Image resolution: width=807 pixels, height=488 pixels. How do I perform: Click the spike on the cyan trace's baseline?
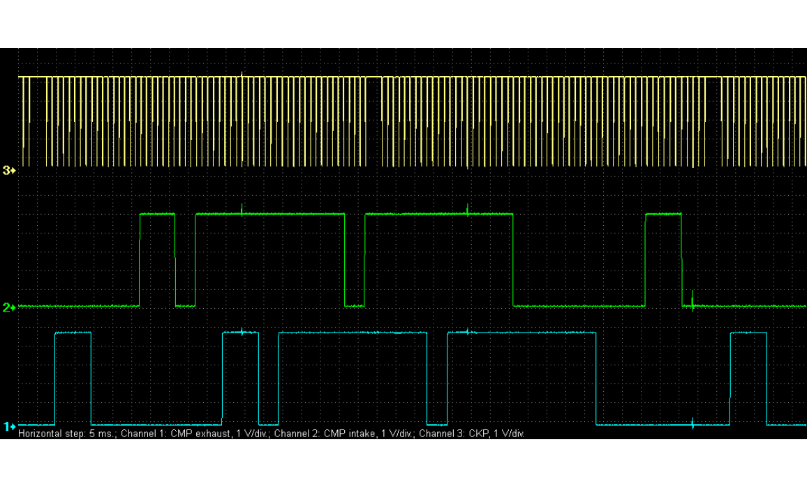(692, 422)
